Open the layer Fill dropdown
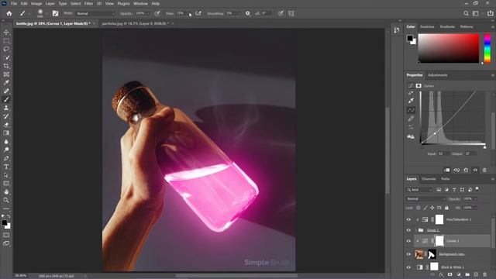 [x=475, y=208]
